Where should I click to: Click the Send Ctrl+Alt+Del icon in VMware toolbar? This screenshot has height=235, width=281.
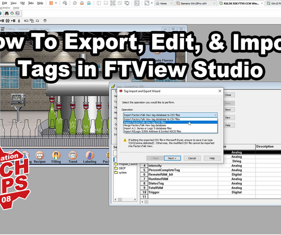pos(65,3)
